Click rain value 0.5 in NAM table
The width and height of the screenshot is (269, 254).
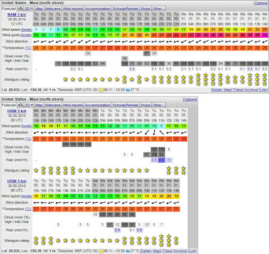click(250, 69)
